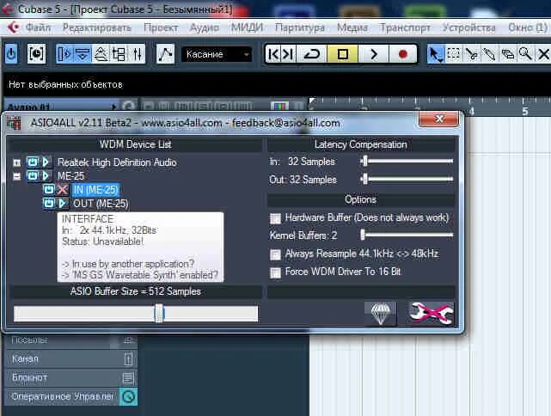
Task: Toggle power button for ME-25 device
Action: 33,175
